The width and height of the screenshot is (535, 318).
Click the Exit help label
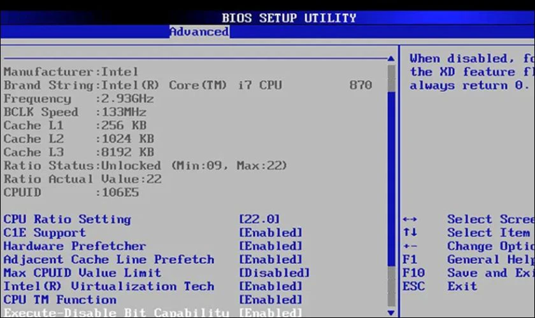click(x=462, y=286)
